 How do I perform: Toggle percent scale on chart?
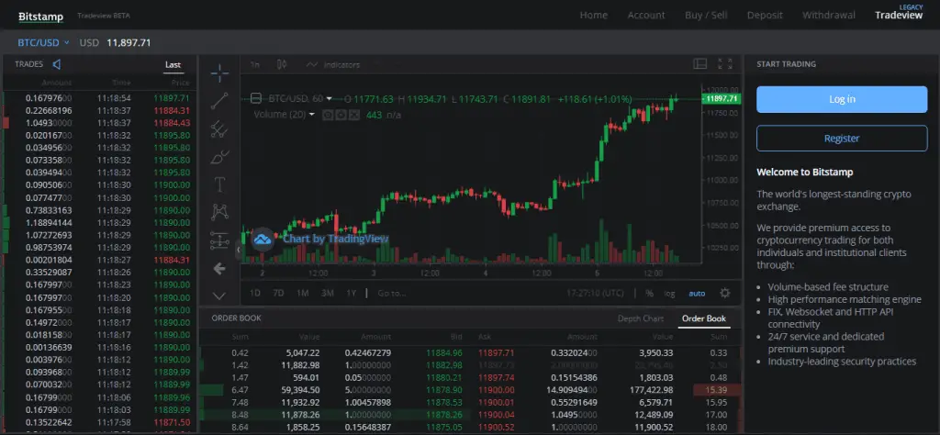tap(649, 294)
